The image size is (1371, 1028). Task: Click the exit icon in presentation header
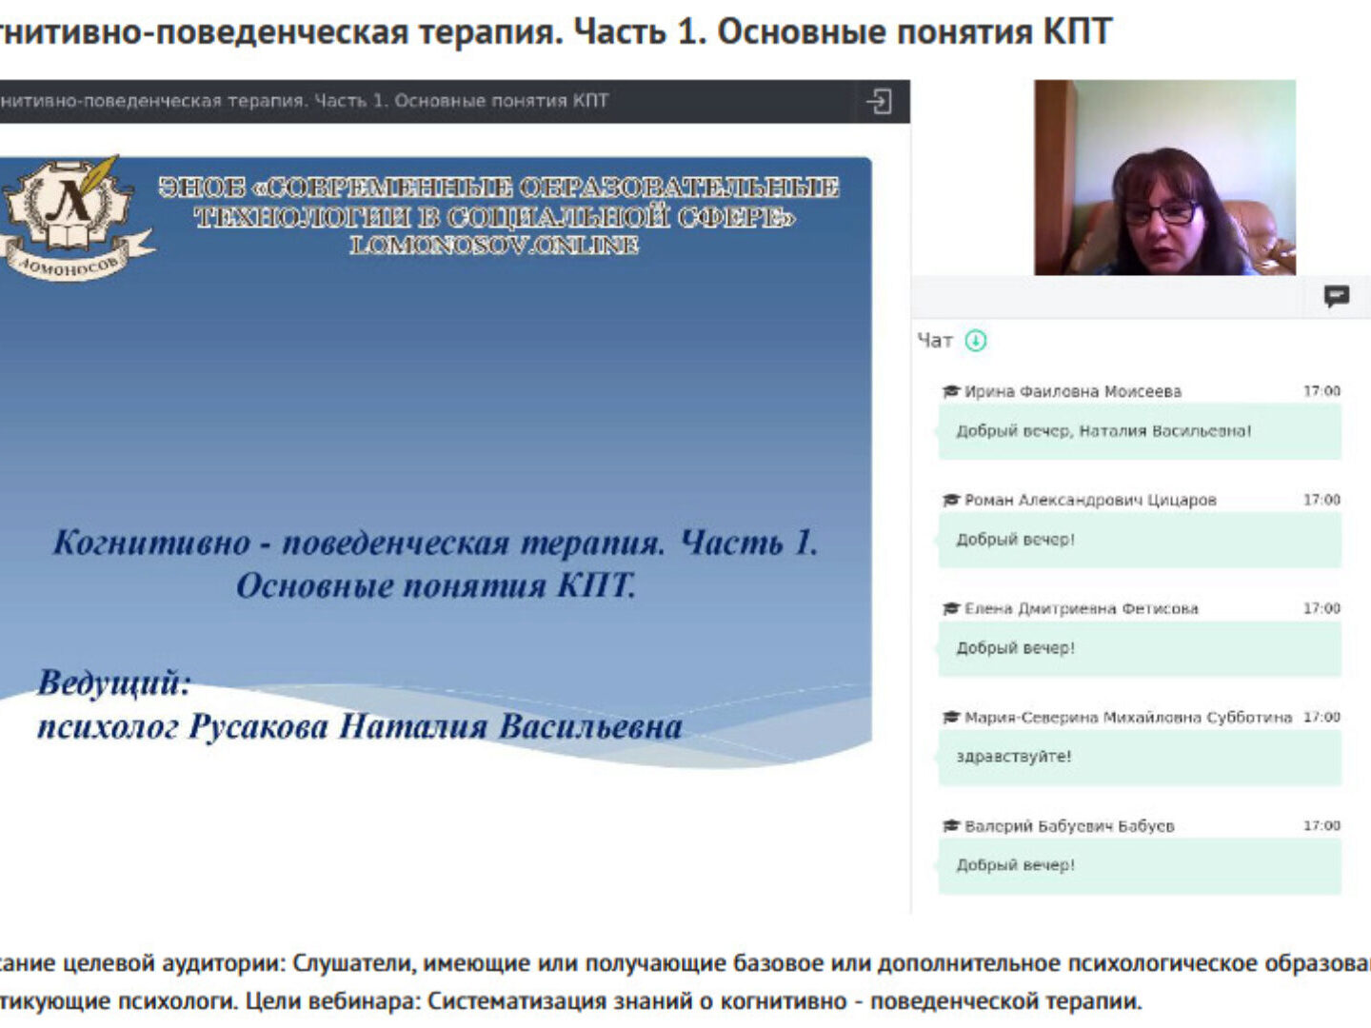tap(878, 101)
